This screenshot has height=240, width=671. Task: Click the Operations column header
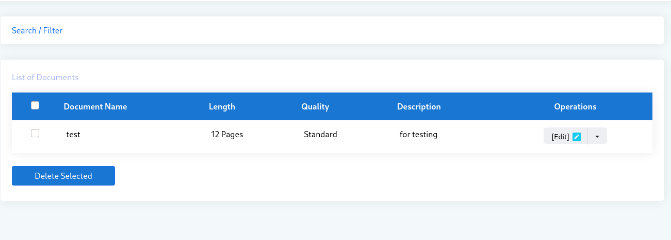coord(575,107)
